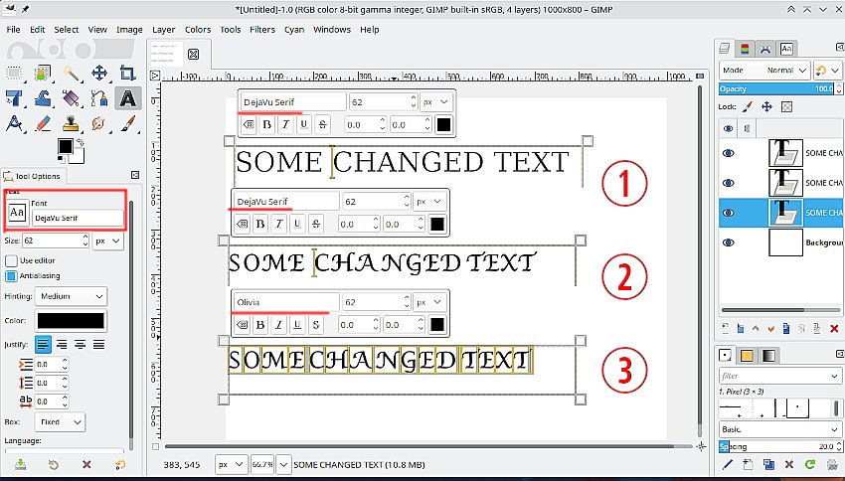Open the layer Mode Normal dropdown
Screen dimensions: 845x481
(764, 70)
